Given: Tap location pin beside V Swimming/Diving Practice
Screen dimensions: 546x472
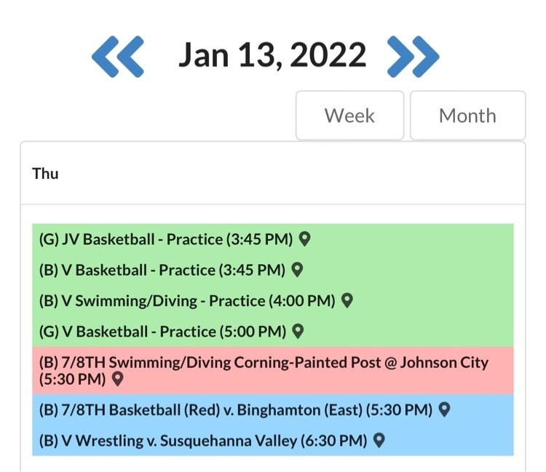Looking at the screenshot, I should click(347, 300).
